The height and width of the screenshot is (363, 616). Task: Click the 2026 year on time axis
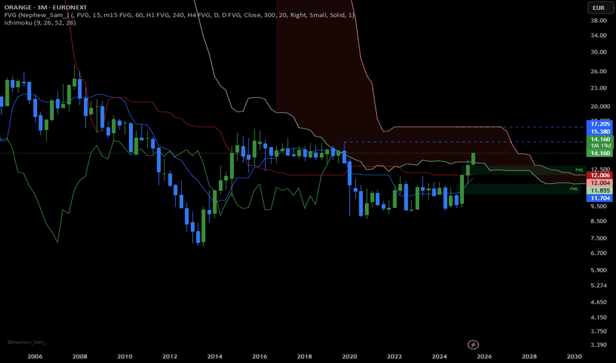484,356
